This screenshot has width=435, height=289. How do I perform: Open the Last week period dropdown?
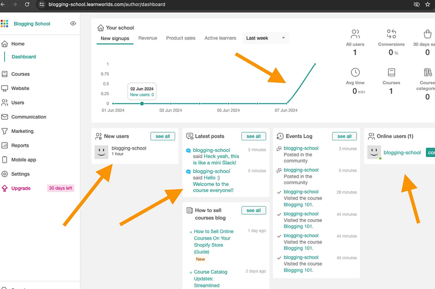pos(265,38)
